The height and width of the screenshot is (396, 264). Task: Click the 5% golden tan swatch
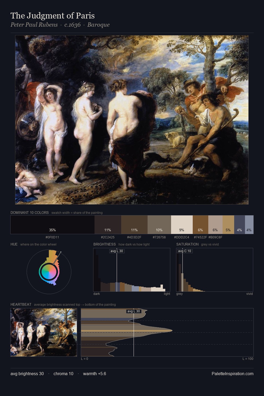click(228, 225)
